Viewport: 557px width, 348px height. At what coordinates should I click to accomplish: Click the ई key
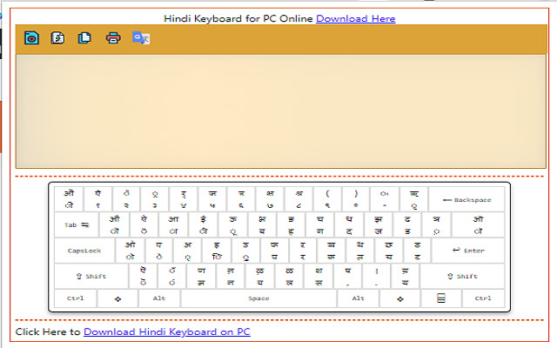[203, 224]
